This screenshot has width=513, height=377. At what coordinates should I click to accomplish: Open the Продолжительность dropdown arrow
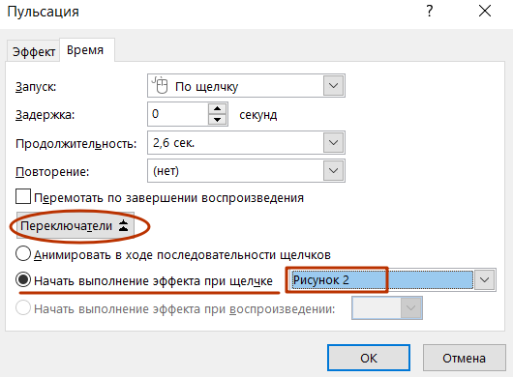click(333, 142)
